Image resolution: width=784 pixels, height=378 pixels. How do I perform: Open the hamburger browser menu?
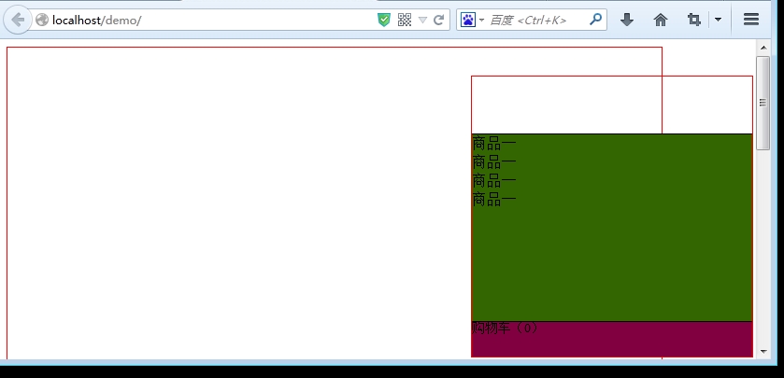click(x=751, y=20)
